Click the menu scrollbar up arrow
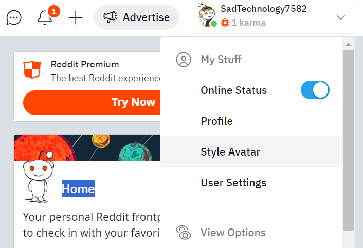This screenshot has height=248, width=363. 348,44
